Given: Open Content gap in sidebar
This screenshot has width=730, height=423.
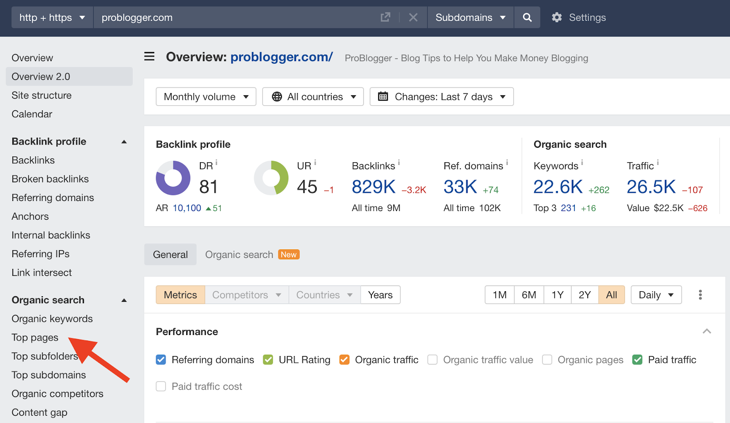Looking at the screenshot, I should pos(40,413).
